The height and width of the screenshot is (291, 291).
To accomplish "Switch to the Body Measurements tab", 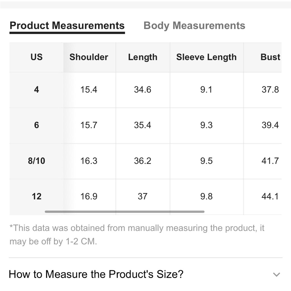I will pos(194,25).
